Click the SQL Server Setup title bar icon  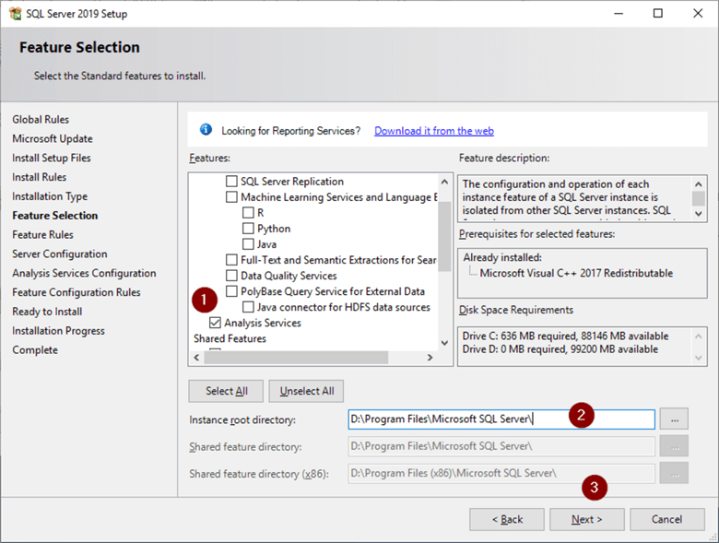click(x=15, y=14)
